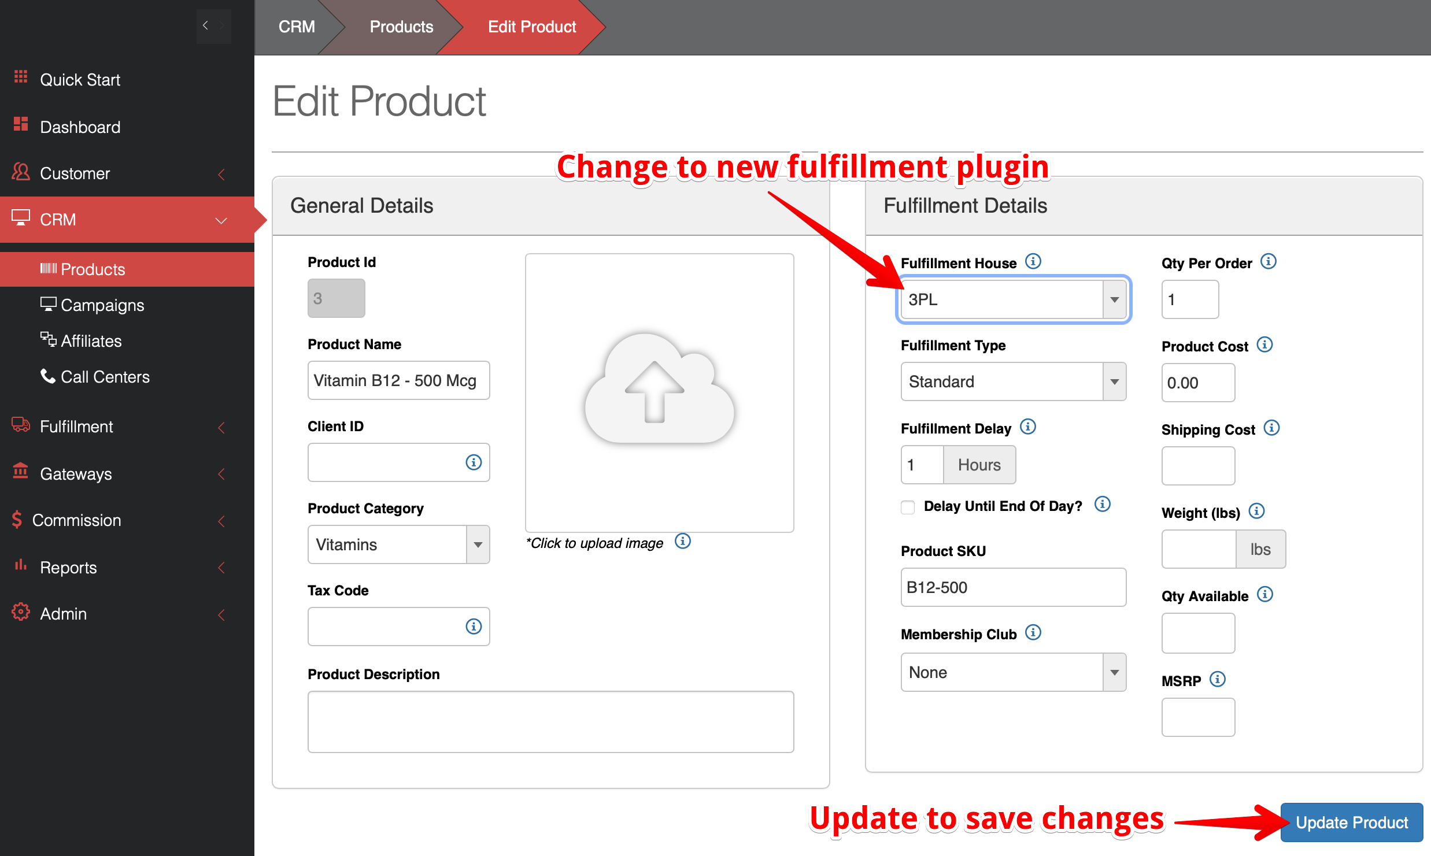This screenshot has height=856, width=1431.
Task: Click the Fulfillment Delay info icon
Action: point(1028,427)
